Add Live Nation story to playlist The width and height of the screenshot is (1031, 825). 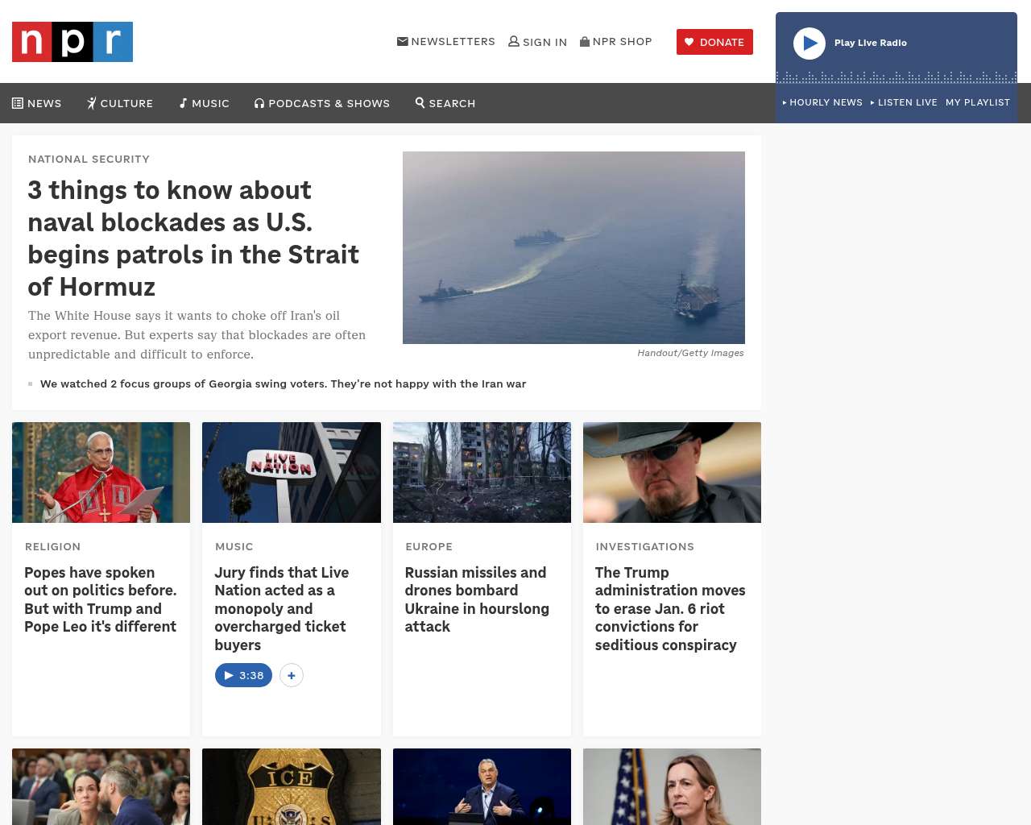(292, 675)
